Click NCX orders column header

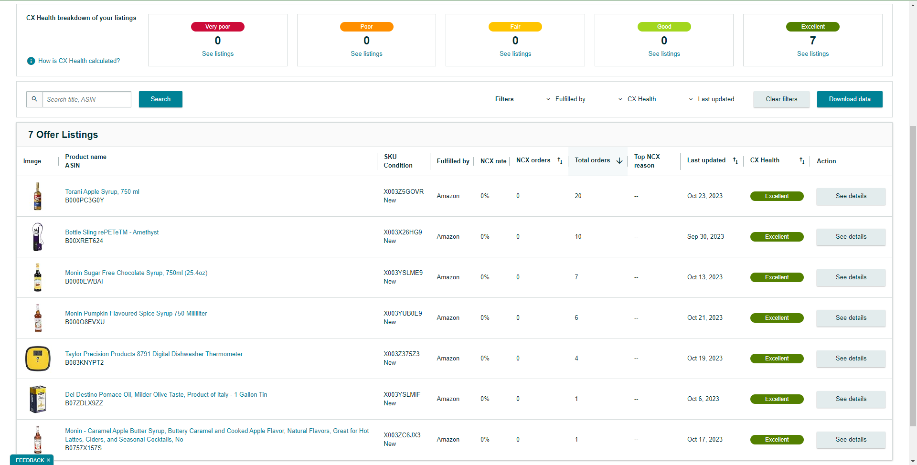[533, 160]
